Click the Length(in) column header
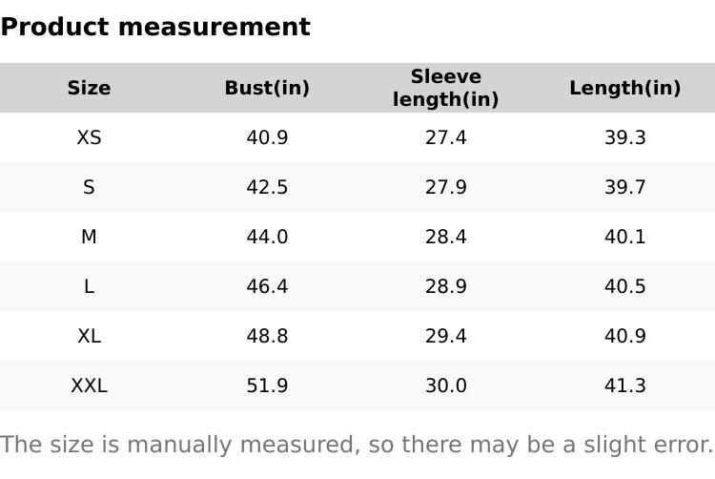This screenshot has height=479, width=715. tap(624, 88)
